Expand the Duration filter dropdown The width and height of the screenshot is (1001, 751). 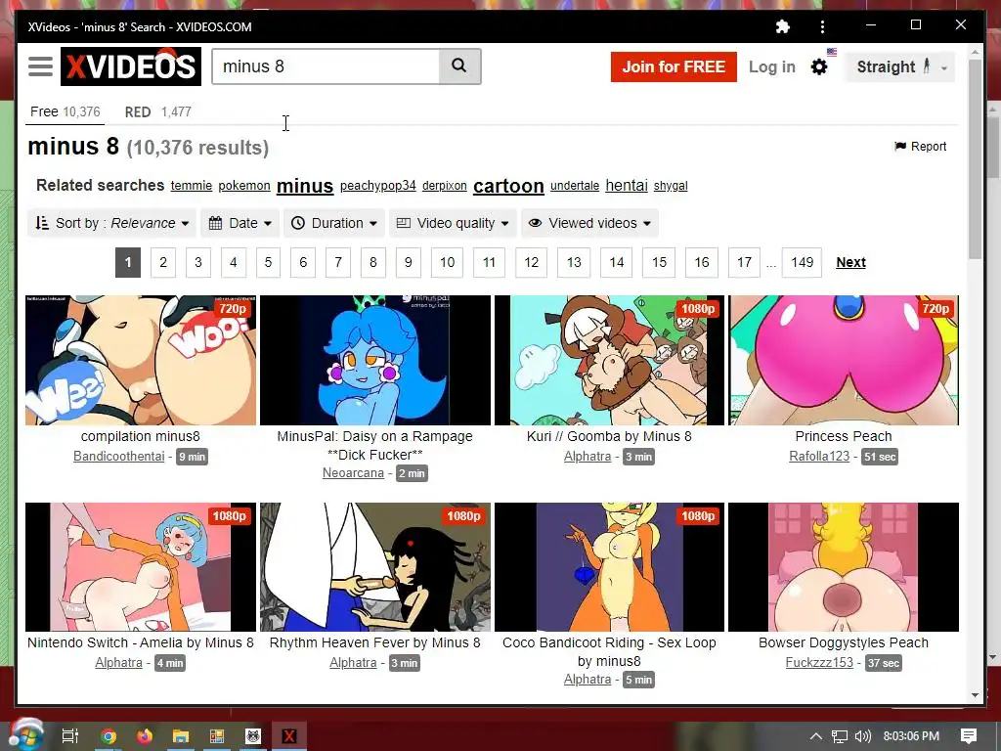point(334,223)
